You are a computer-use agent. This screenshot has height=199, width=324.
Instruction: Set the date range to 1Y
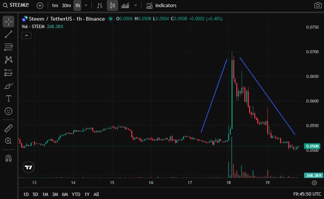[x=87, y=194]
